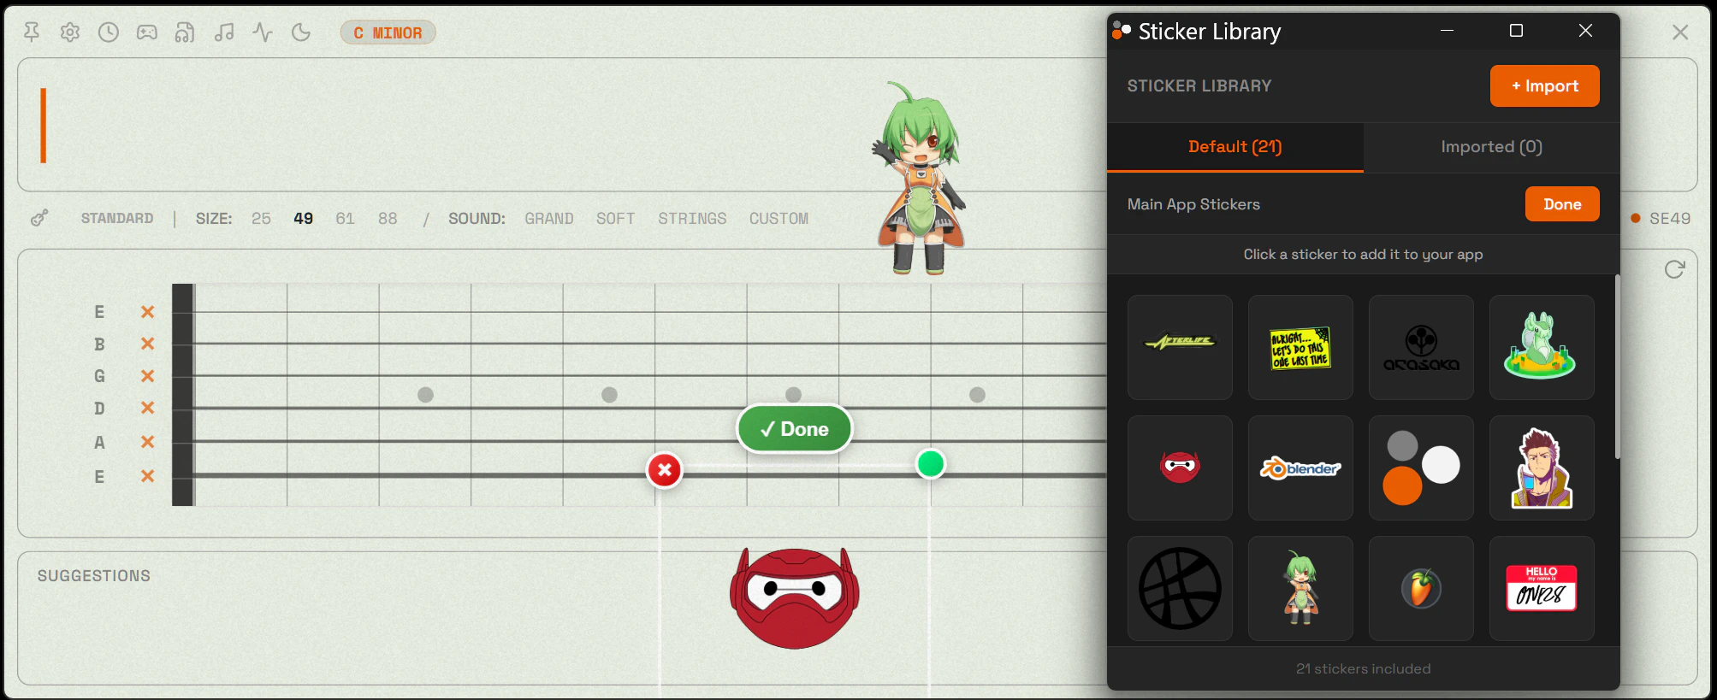
Task: Click the game controller icon
Action: click(x=147, y=32)
